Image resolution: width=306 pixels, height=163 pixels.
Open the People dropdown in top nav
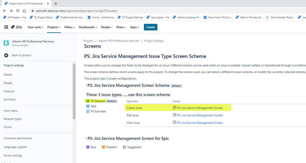107,27
